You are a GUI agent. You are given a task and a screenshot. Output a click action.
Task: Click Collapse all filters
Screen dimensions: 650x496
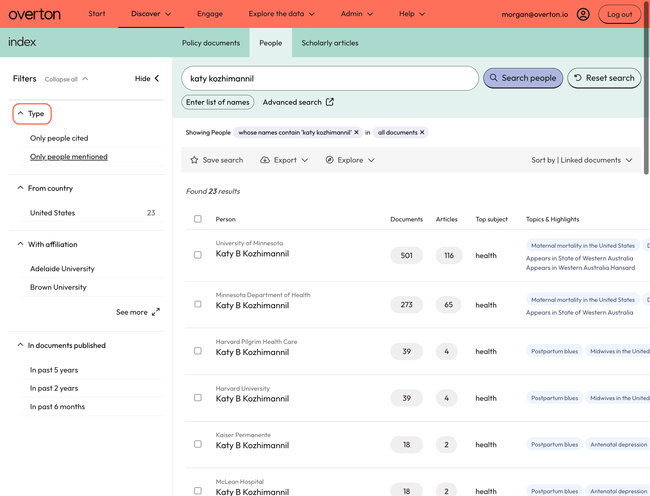(67, 79)
